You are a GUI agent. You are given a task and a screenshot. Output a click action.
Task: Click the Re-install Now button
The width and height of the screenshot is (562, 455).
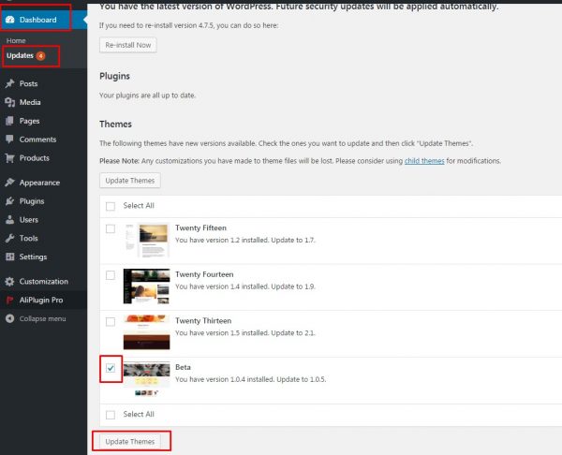coord(128,45)
